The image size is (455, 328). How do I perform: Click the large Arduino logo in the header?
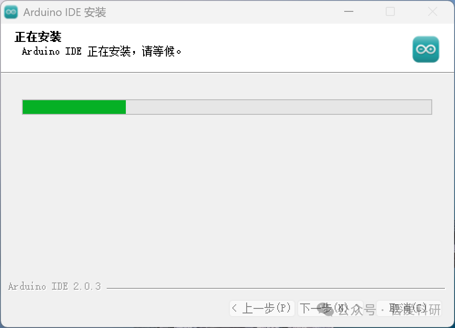click(426, 49)
